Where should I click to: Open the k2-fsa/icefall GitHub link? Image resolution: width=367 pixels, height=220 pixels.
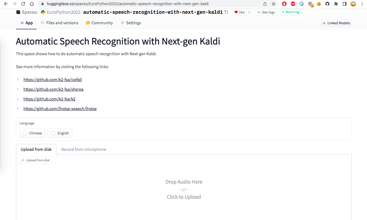(53, 79)
